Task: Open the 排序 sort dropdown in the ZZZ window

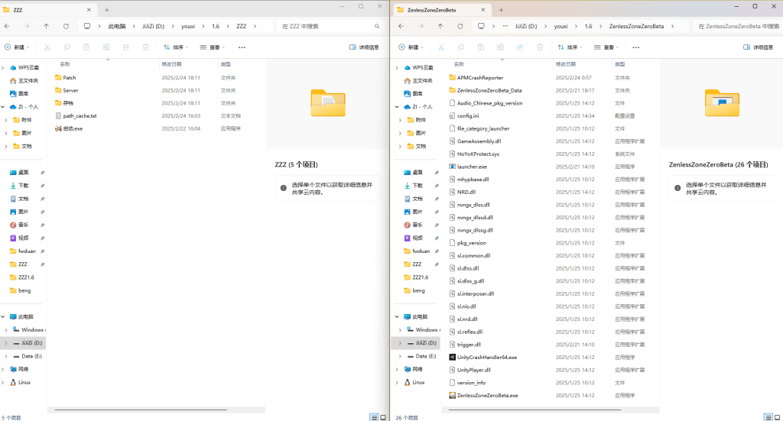Action: [180, 47]
